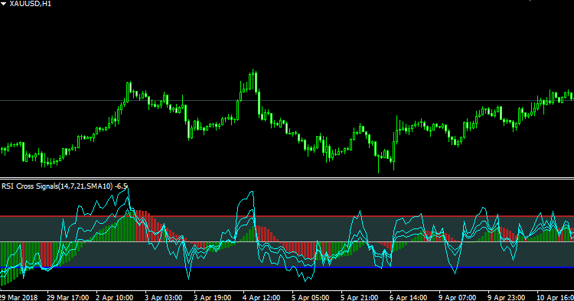Click the 6 Apr 14:00 time axis label
The height and width of the screenshot is (301, 574).
[408, 297]
